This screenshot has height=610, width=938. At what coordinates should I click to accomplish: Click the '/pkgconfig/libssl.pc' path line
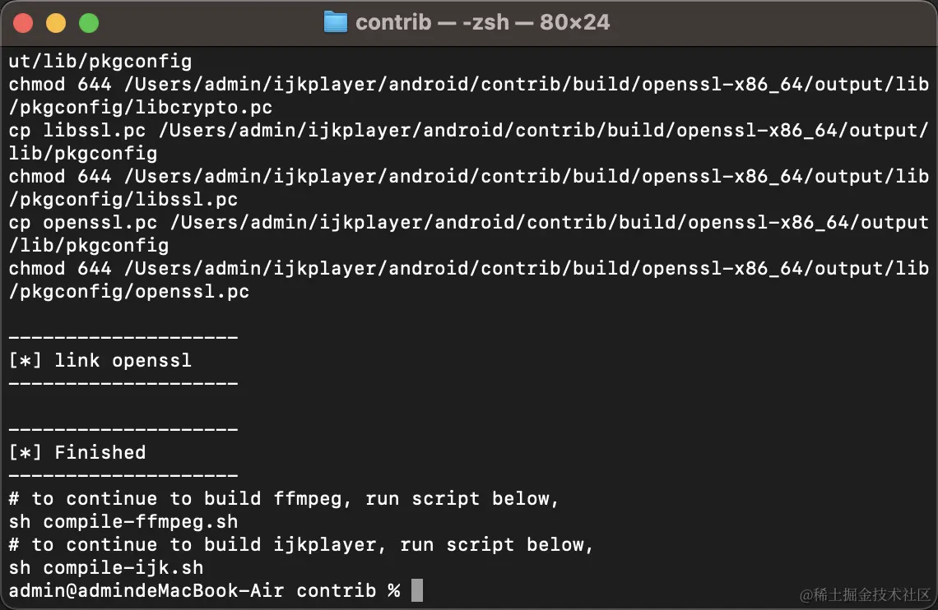[x=123, y=200]
